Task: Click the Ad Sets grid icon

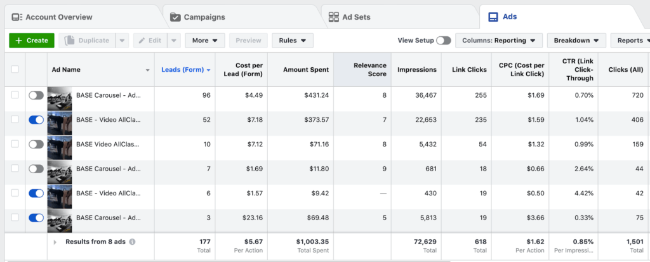Action: pos(333,17)
